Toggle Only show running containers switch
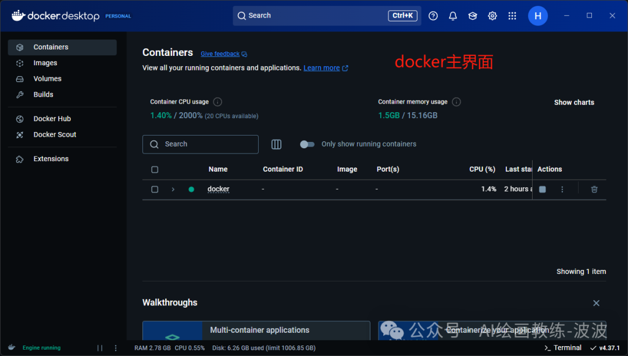Screen dimensions: 628x356 (307, 144)
